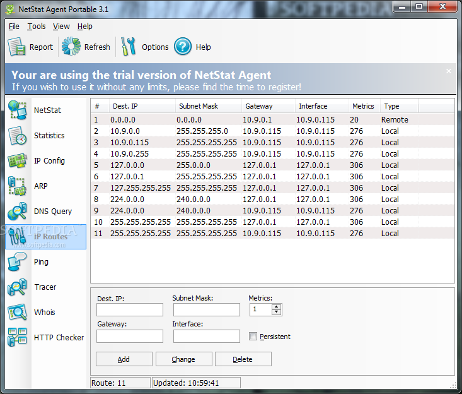Sort by the Metrics column header
The image size is (462, 394).
364,106
